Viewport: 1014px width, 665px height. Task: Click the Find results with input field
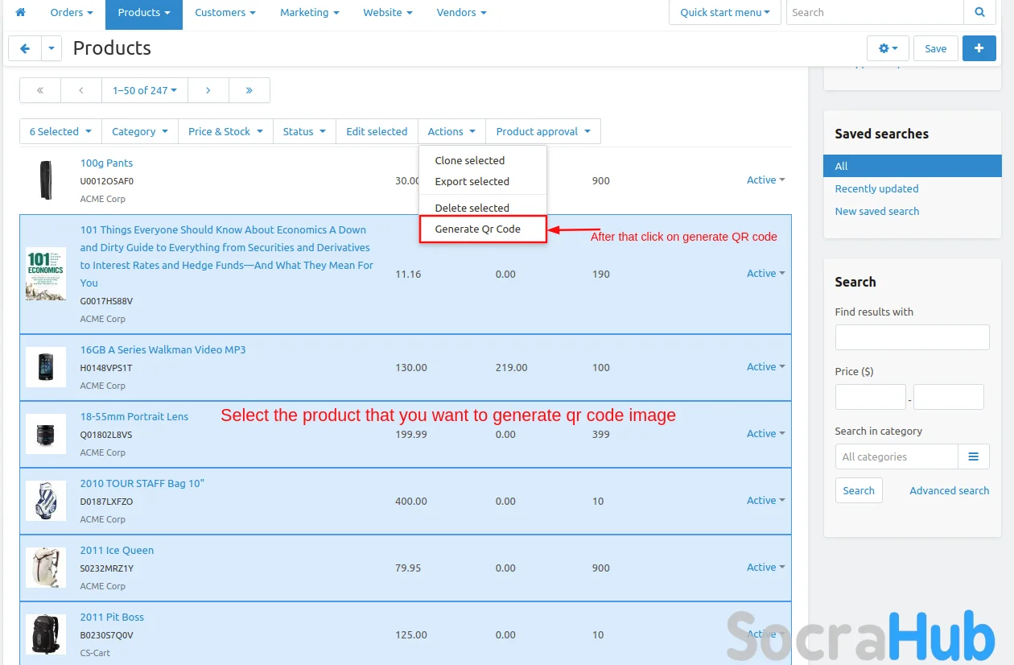pyautogui.click(x=912, y=337)
